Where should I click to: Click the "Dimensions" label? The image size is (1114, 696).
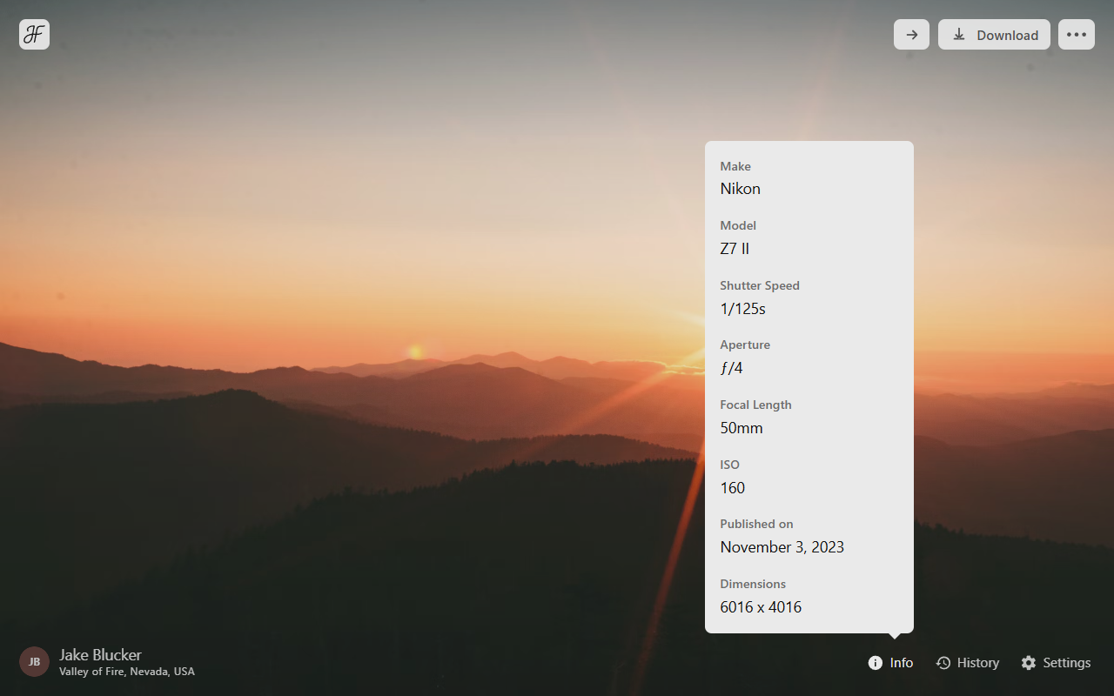753,584
